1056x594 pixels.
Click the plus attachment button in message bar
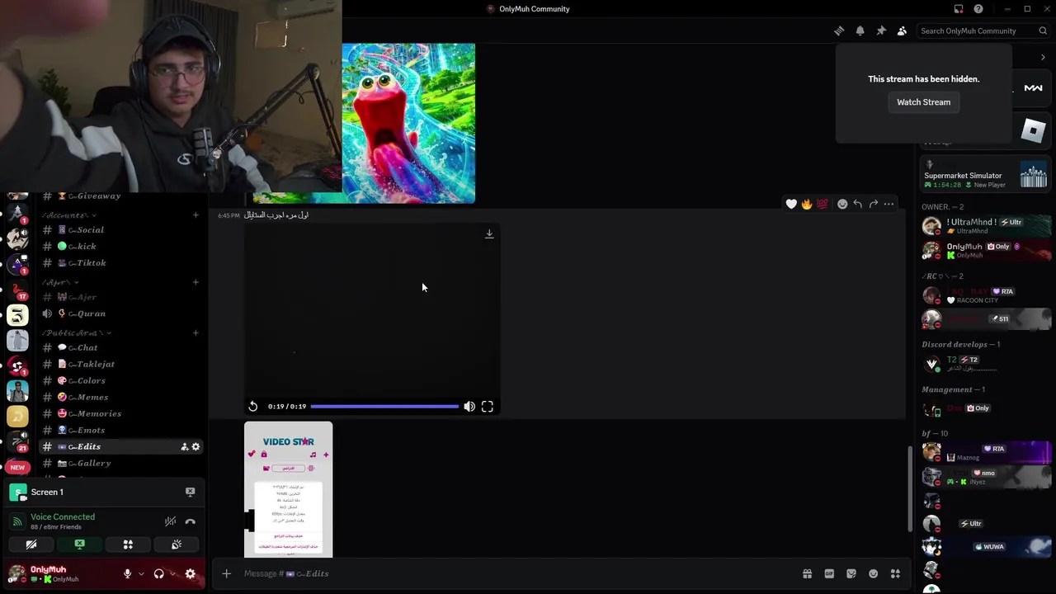coord(226,573)
